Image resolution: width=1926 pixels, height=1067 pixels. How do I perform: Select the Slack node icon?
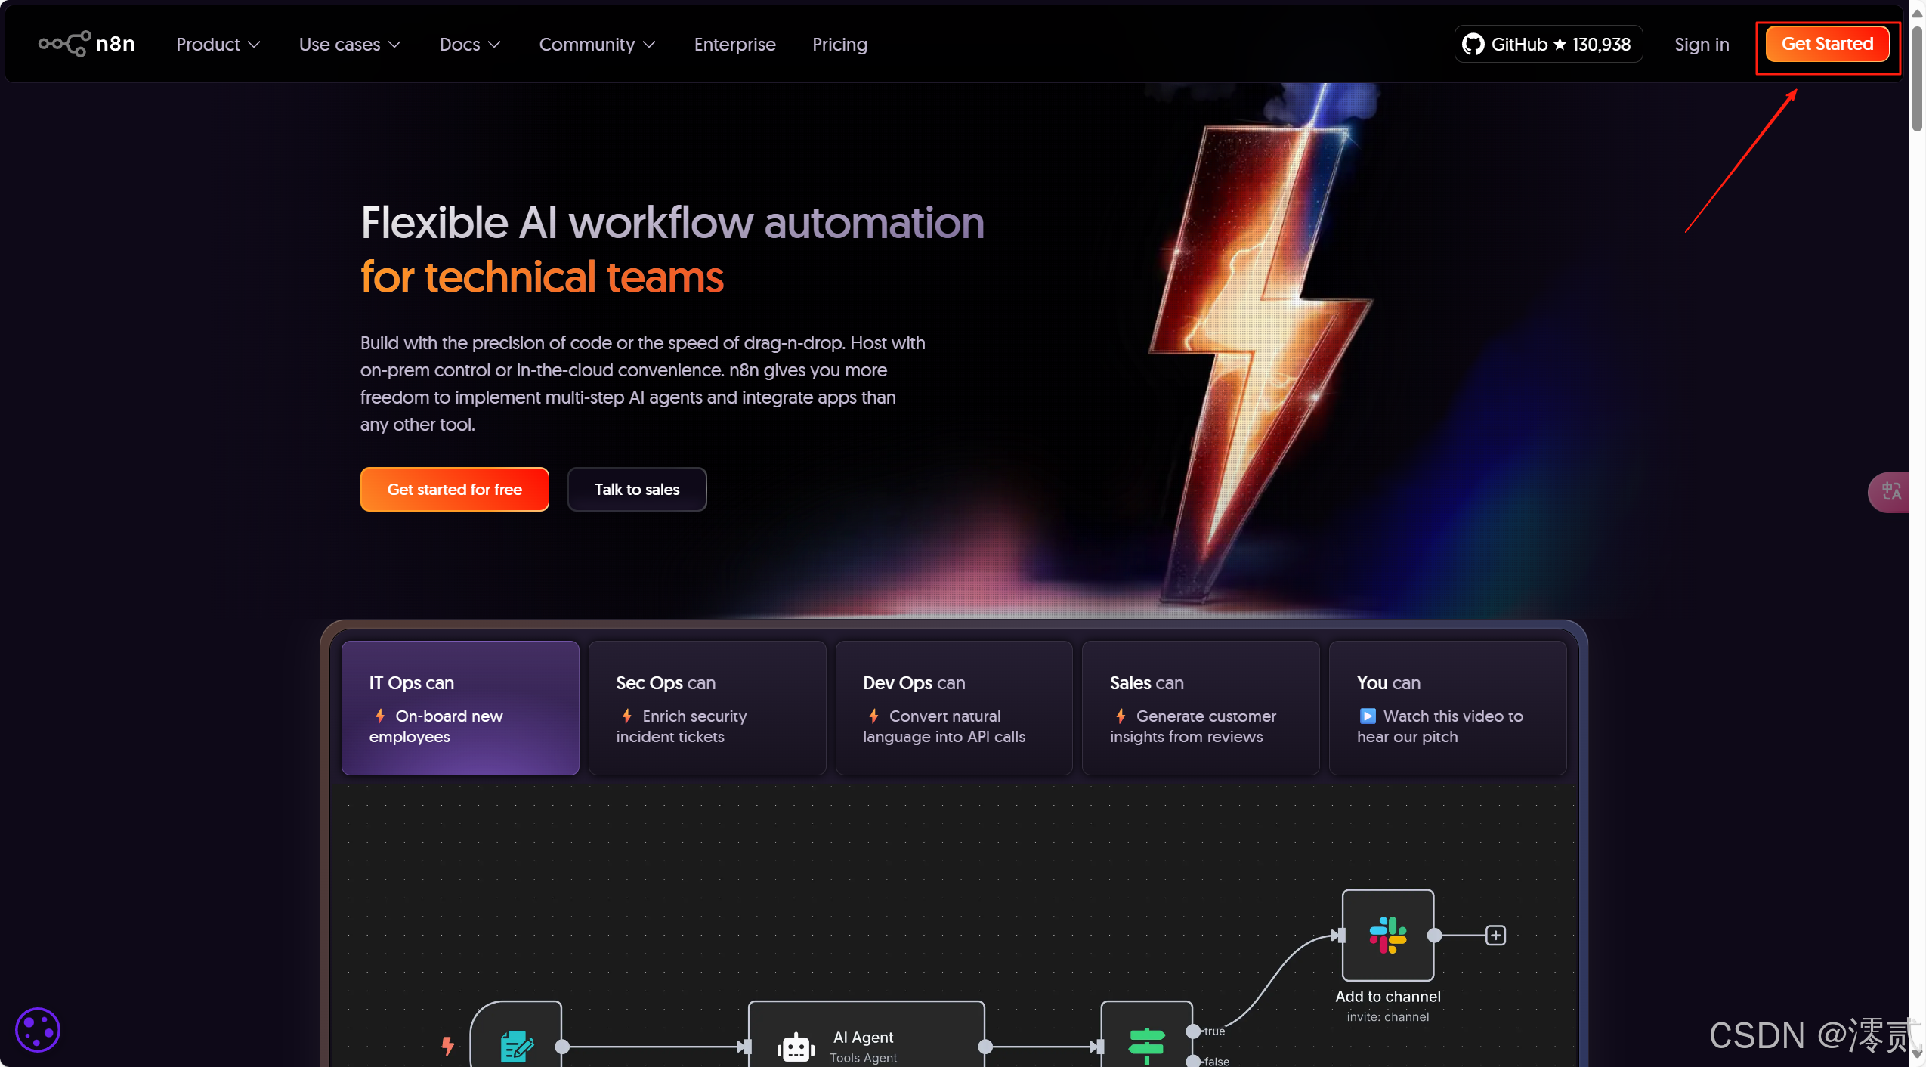pos(1387,935)
